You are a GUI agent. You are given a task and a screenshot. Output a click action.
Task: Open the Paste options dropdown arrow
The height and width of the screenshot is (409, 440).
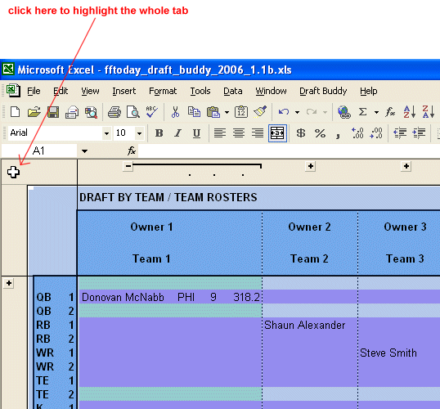pyautogui.click(x=227, y=113)
